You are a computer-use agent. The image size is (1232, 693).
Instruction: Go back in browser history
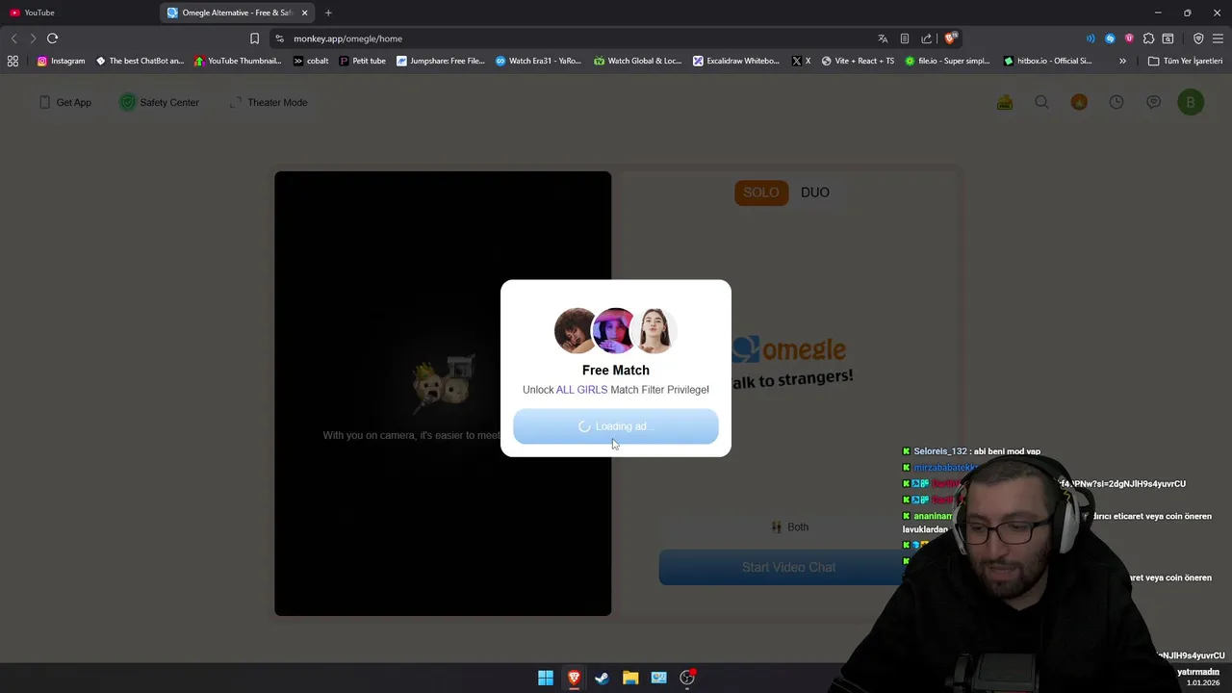tap(13, 38)
